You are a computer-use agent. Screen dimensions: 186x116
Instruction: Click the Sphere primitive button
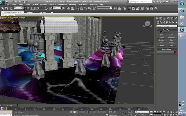(162, 37)
